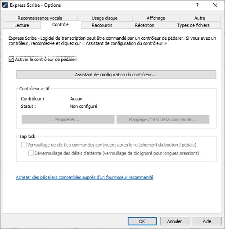Viewport: 225px width, 229px height.
Task: Follow the Acheter des pédaliers compatibles link
Action: click(x=85, y=177)
